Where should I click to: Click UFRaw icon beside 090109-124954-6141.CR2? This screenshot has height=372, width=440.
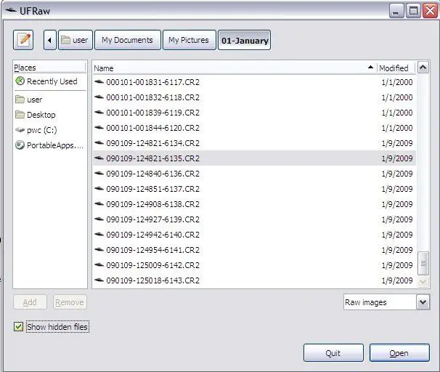[99, 250]
